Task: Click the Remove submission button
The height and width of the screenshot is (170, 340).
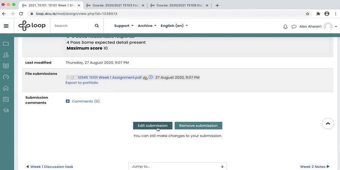Action: tap(198, 126)
